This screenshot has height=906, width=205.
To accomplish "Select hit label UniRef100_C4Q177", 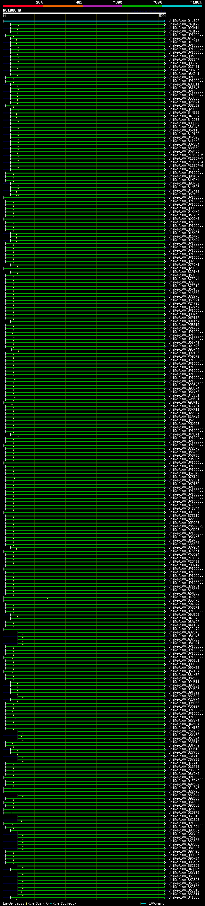I will [x=184, y=31].
